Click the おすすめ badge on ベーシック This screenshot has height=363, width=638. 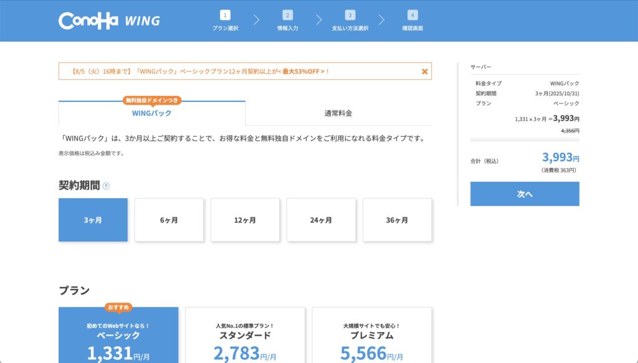pos(118,308)
